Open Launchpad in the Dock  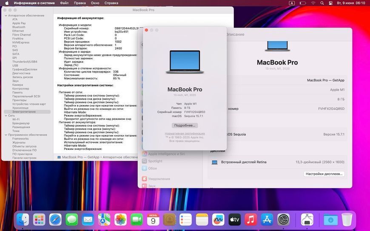click(x=39, y=220)
